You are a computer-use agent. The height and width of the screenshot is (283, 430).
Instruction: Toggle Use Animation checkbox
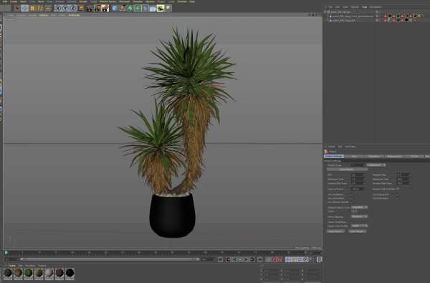[353, 194]
